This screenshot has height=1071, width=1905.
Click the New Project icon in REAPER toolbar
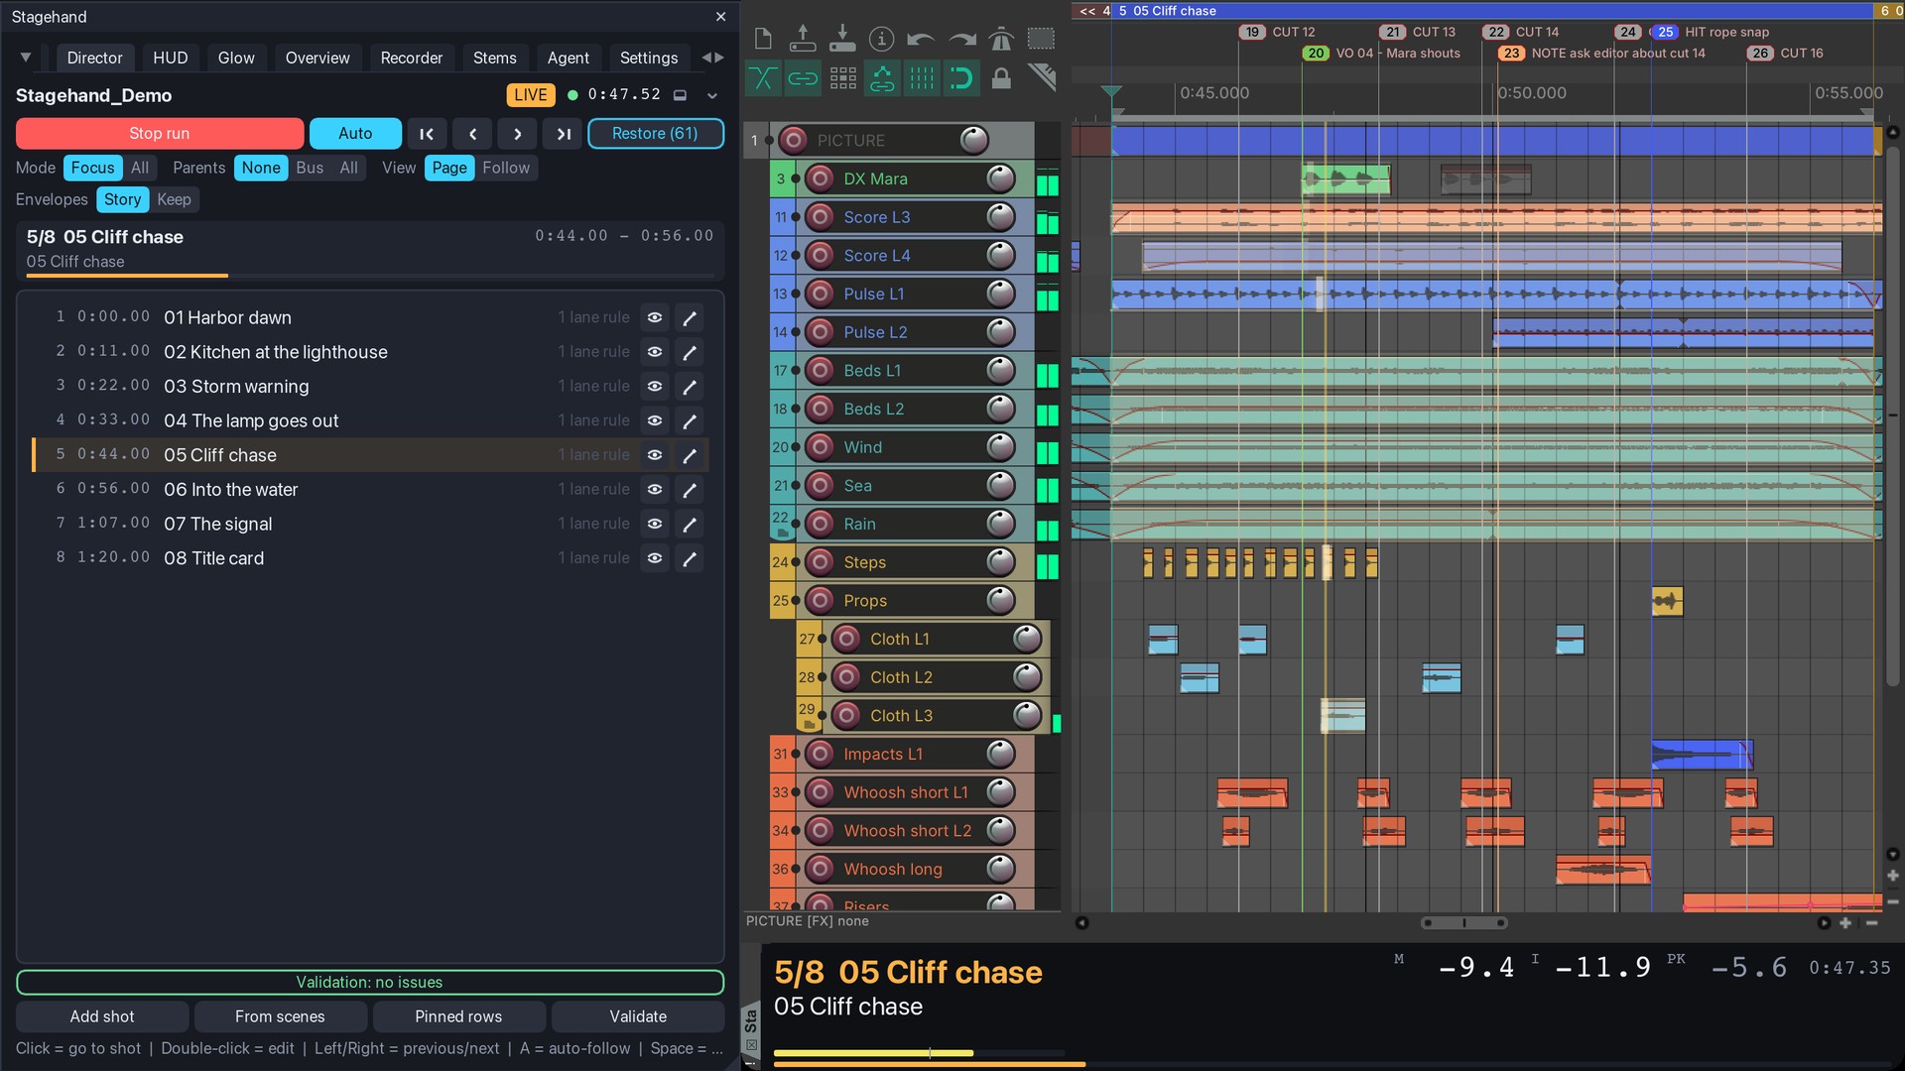click(x=763, y=39)
